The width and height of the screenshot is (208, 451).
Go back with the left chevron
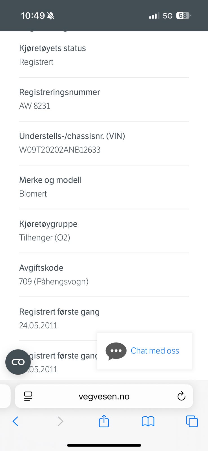coord(16,421)
